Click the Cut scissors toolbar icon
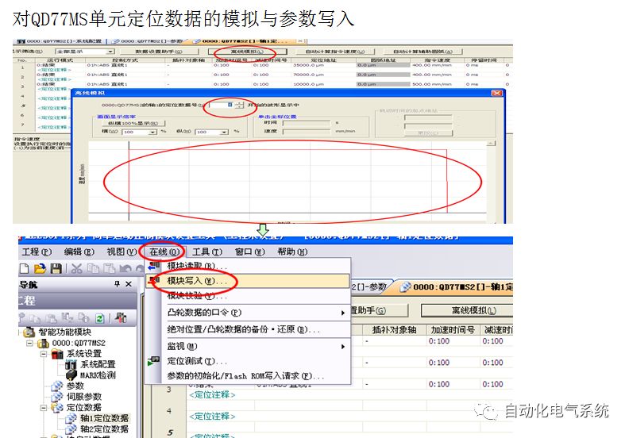 pos(77,269)
